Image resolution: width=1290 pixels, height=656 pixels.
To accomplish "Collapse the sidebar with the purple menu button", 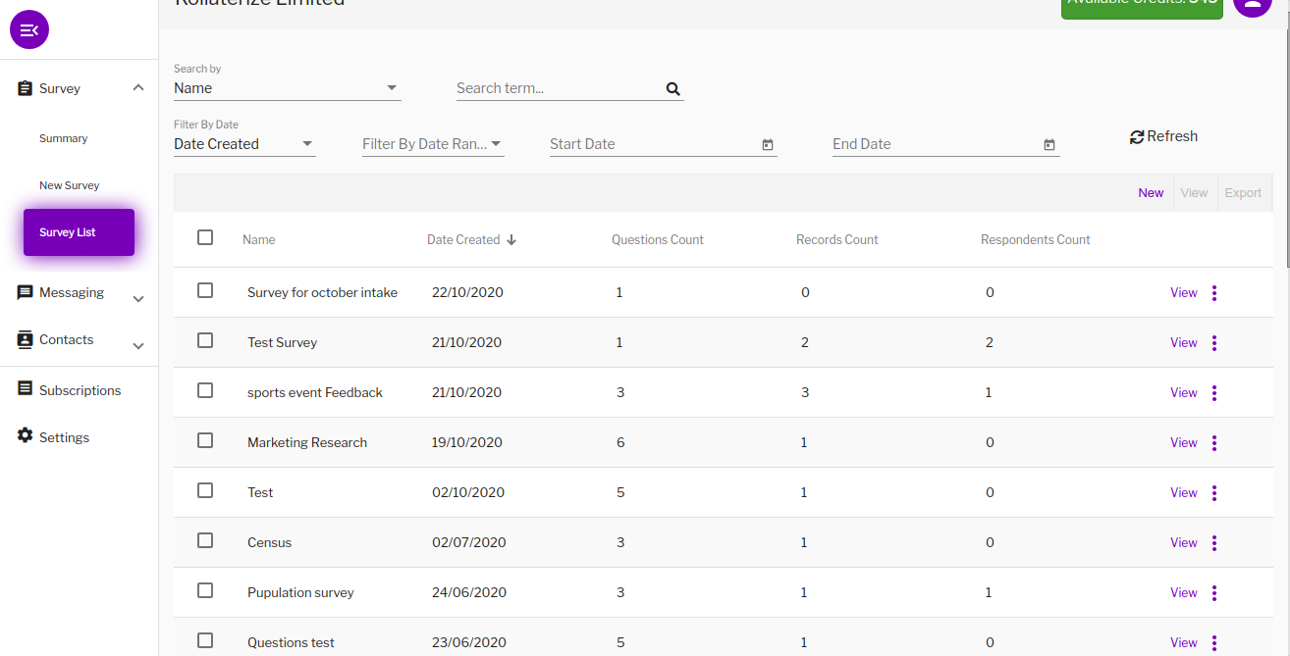I will tap(29, 29).
